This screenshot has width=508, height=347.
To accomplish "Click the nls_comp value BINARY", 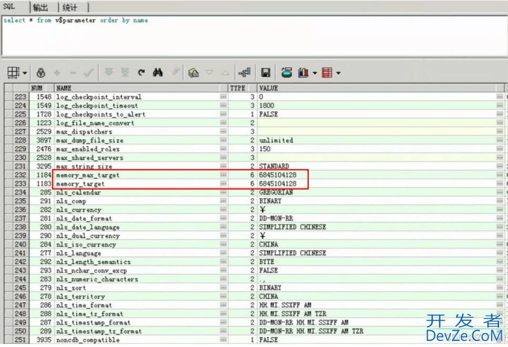I will (270, 201).
